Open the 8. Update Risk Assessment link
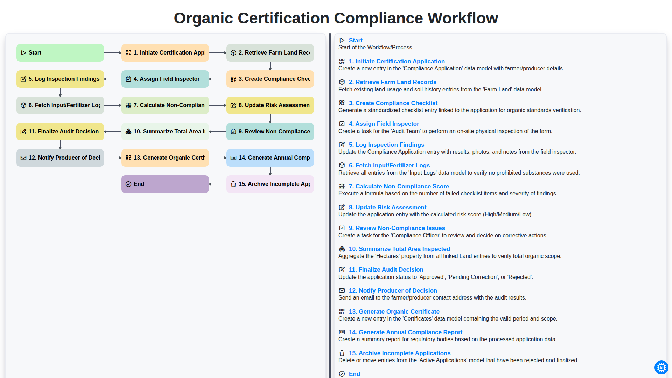Viewport: 672px width, 378px height. pyautogui.click(x=387, y=207)
